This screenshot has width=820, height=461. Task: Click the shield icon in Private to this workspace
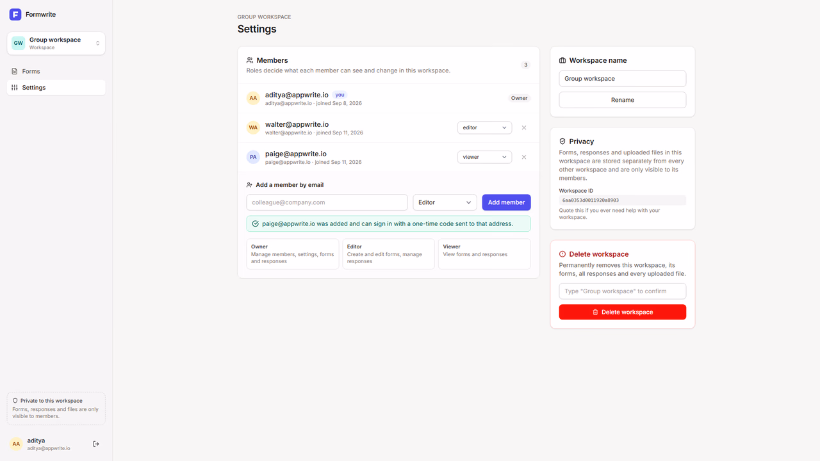pos(15,401)
